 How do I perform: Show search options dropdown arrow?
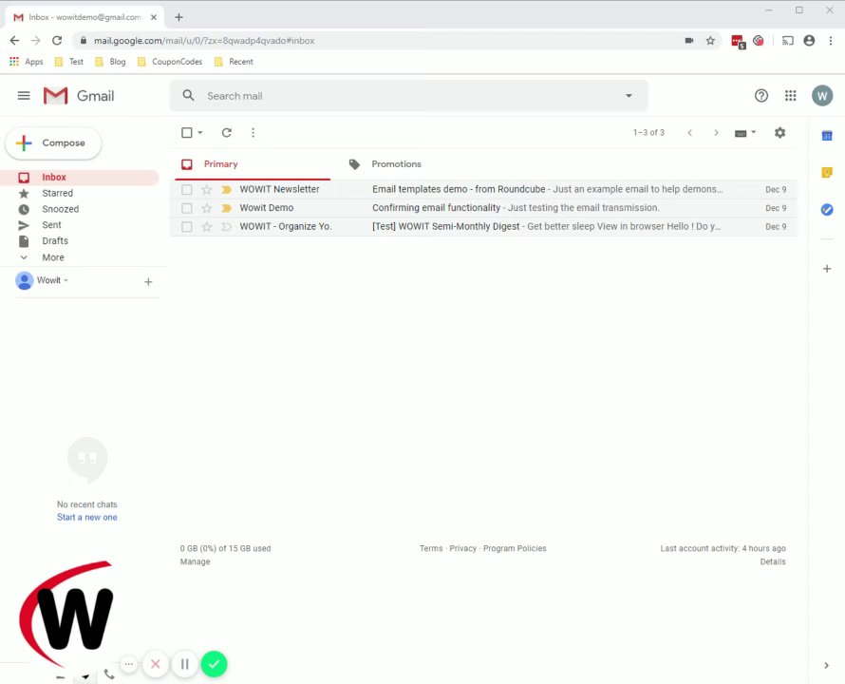(x=629, y=96)
